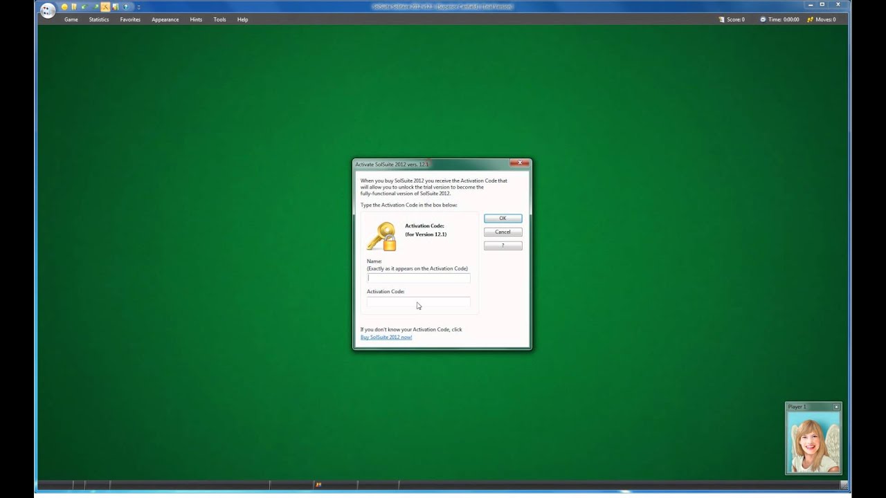The width and height of the screenshot is (886, 498).
Task: Open the Tools menu
Action: (219, 19)
